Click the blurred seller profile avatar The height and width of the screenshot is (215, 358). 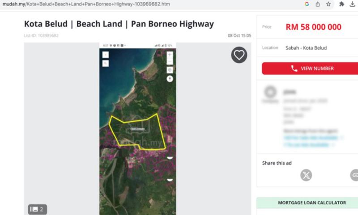pos(270,93)
